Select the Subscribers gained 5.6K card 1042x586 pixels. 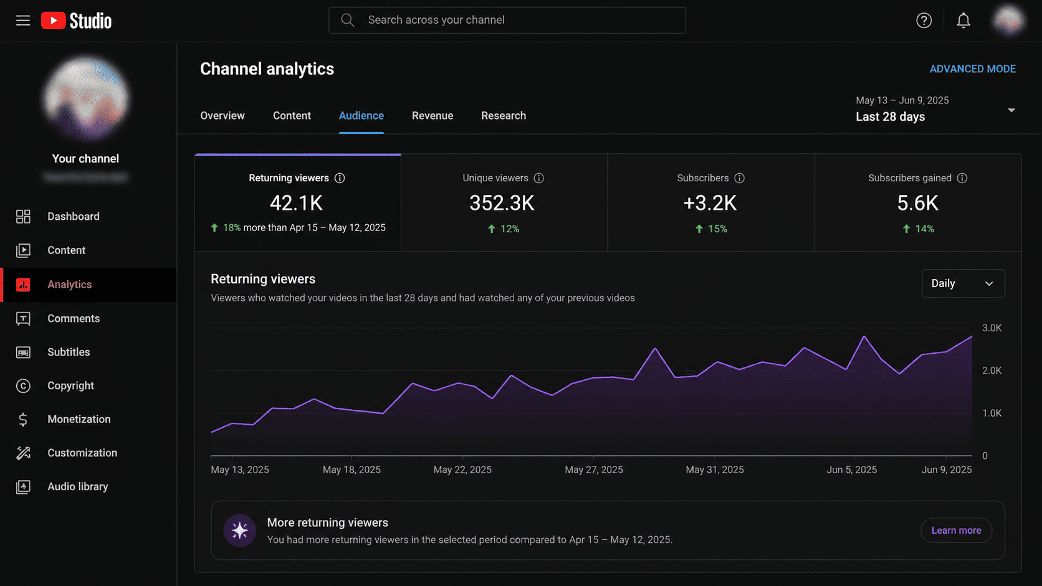pyautogui.click(x=918, y=203)
